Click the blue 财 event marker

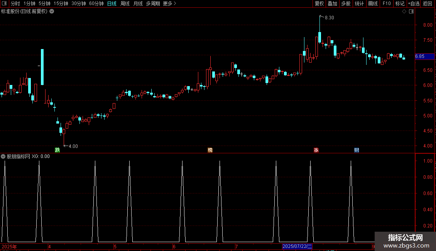(x=357, y=150)
